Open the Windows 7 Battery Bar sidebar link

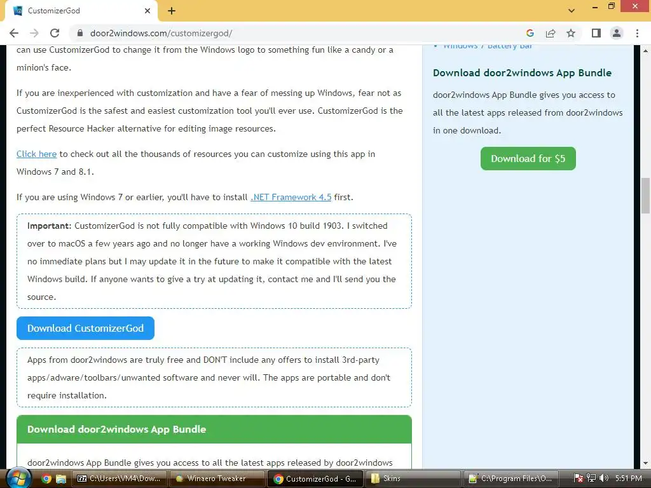point(488,46)
